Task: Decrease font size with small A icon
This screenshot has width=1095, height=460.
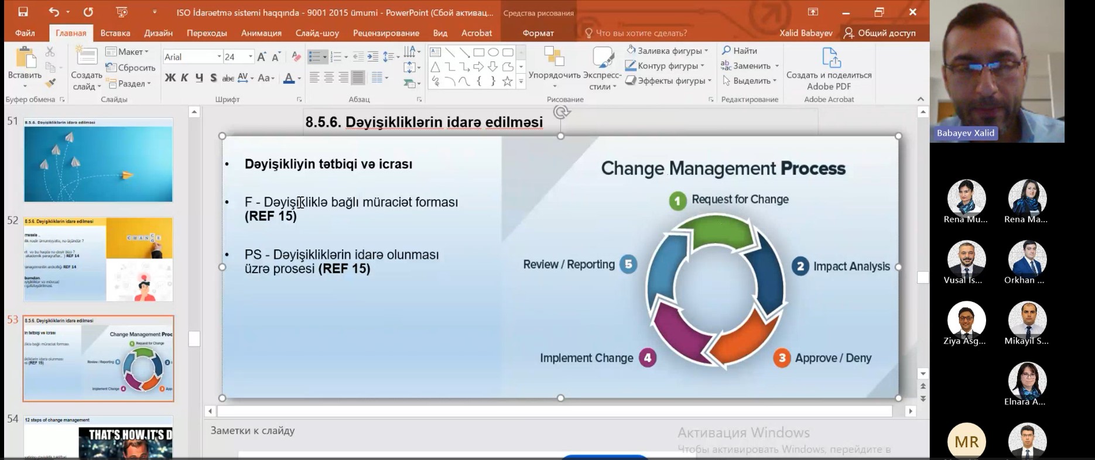Action: point(276,57)
